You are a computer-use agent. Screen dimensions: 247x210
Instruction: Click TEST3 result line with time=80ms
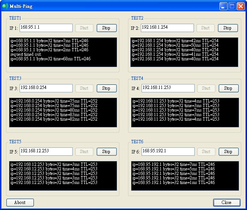54,110
